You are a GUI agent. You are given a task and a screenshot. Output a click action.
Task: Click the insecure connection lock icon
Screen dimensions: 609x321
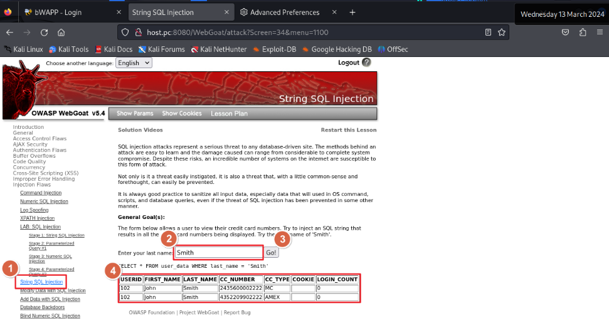pos(138,33)
